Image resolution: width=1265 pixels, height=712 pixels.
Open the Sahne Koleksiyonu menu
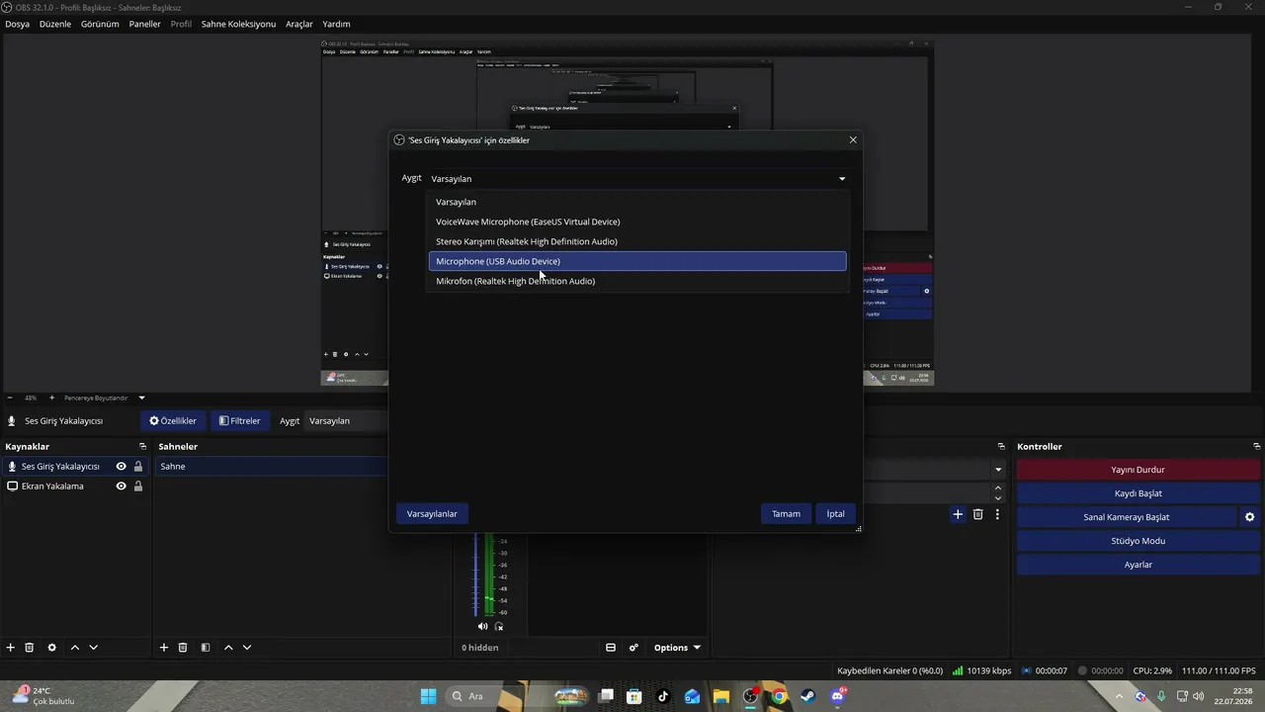(238, 24)
